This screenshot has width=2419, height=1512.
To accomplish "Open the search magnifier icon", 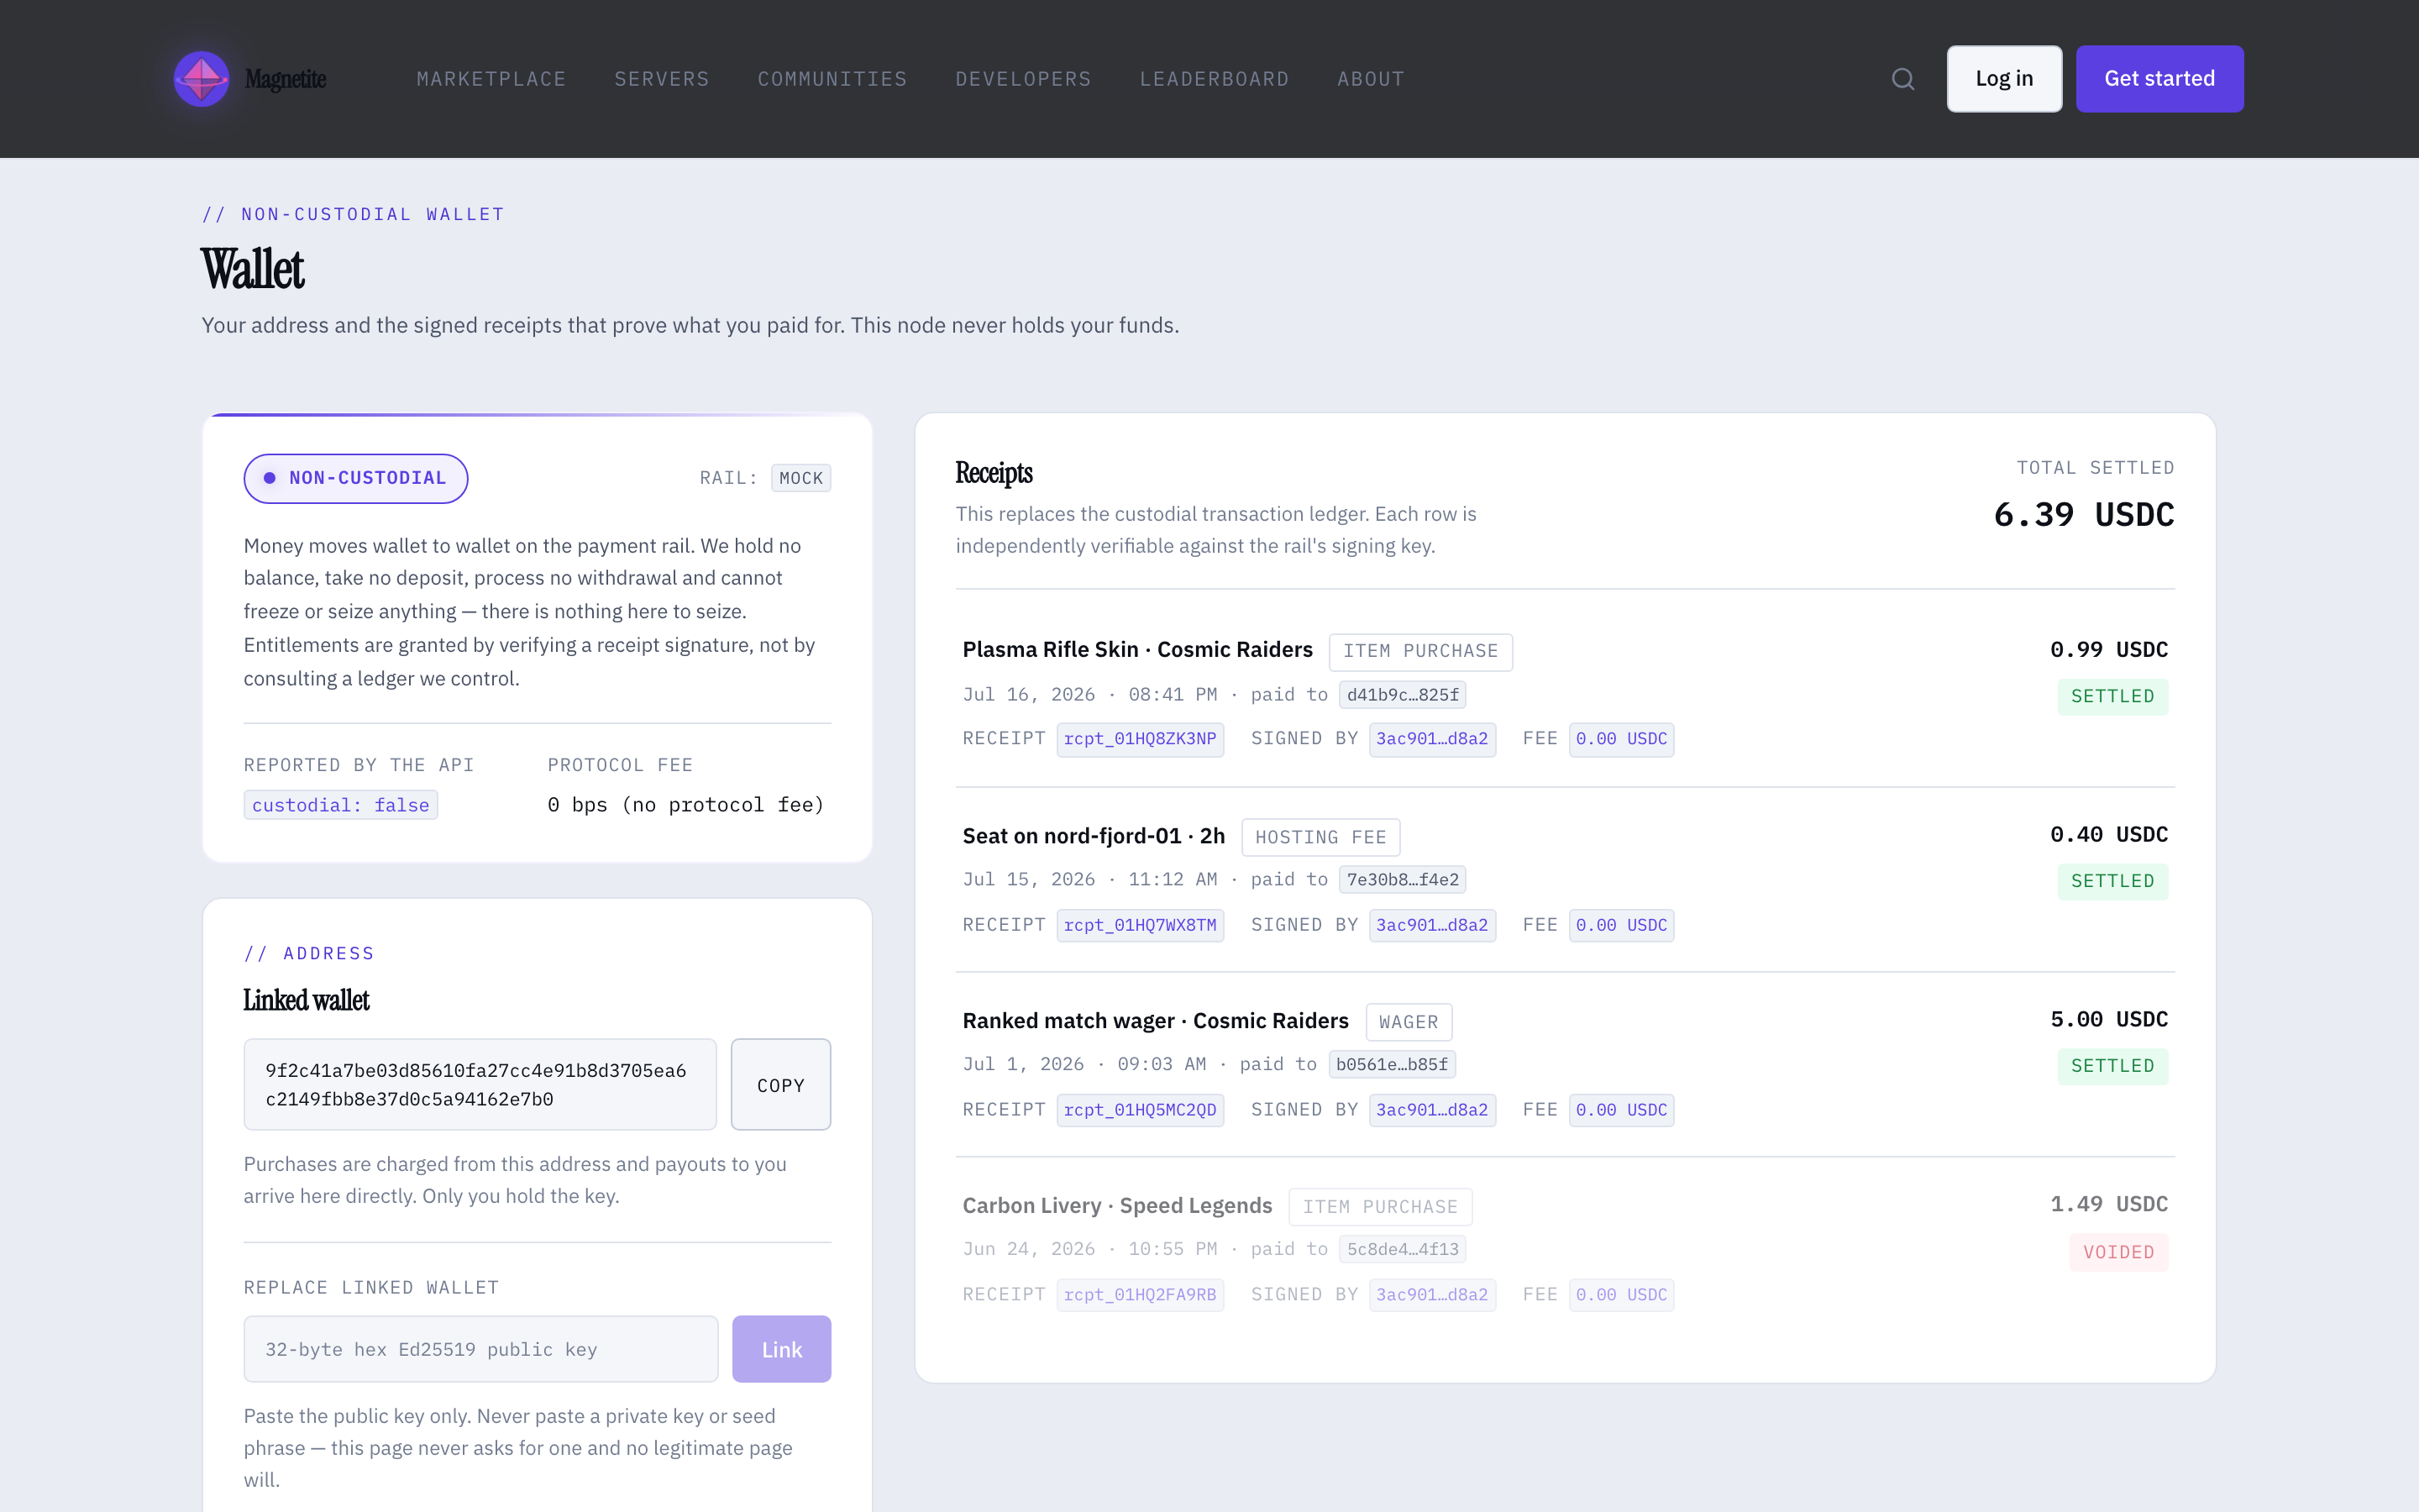I will (x=1903, y=79).
